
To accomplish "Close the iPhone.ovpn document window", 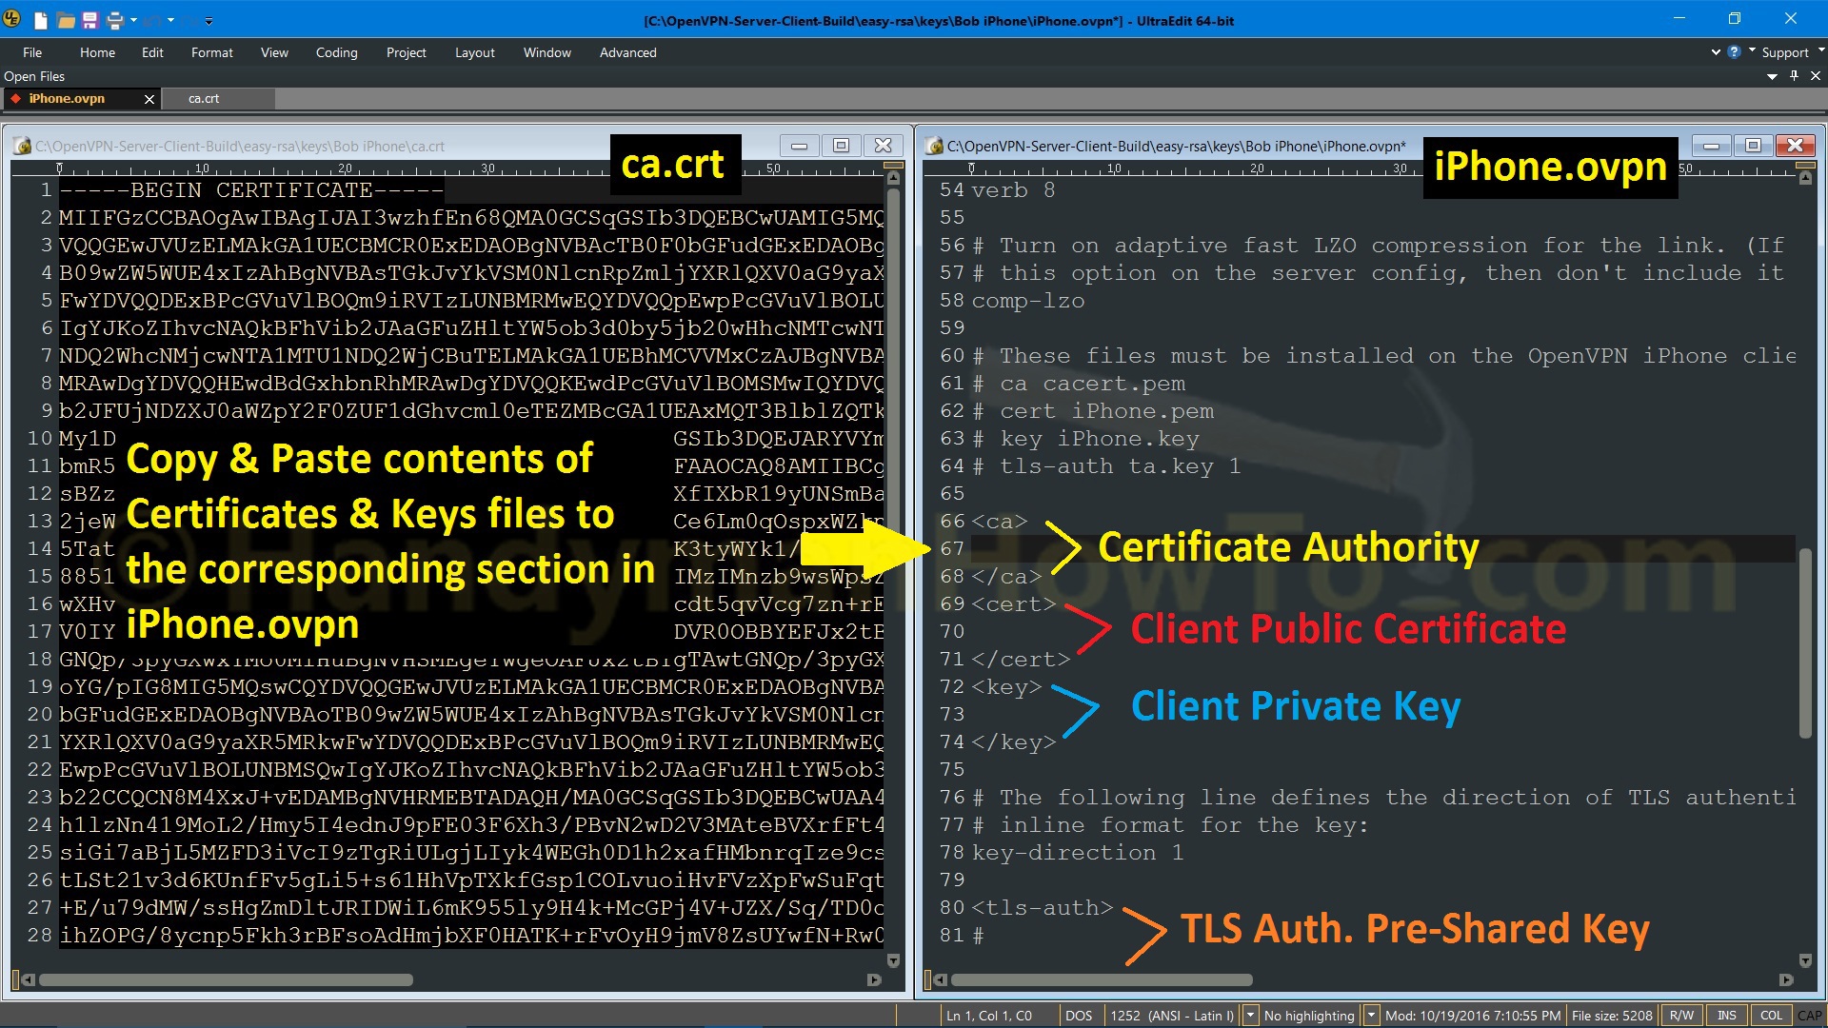I will coord(1795,146).
